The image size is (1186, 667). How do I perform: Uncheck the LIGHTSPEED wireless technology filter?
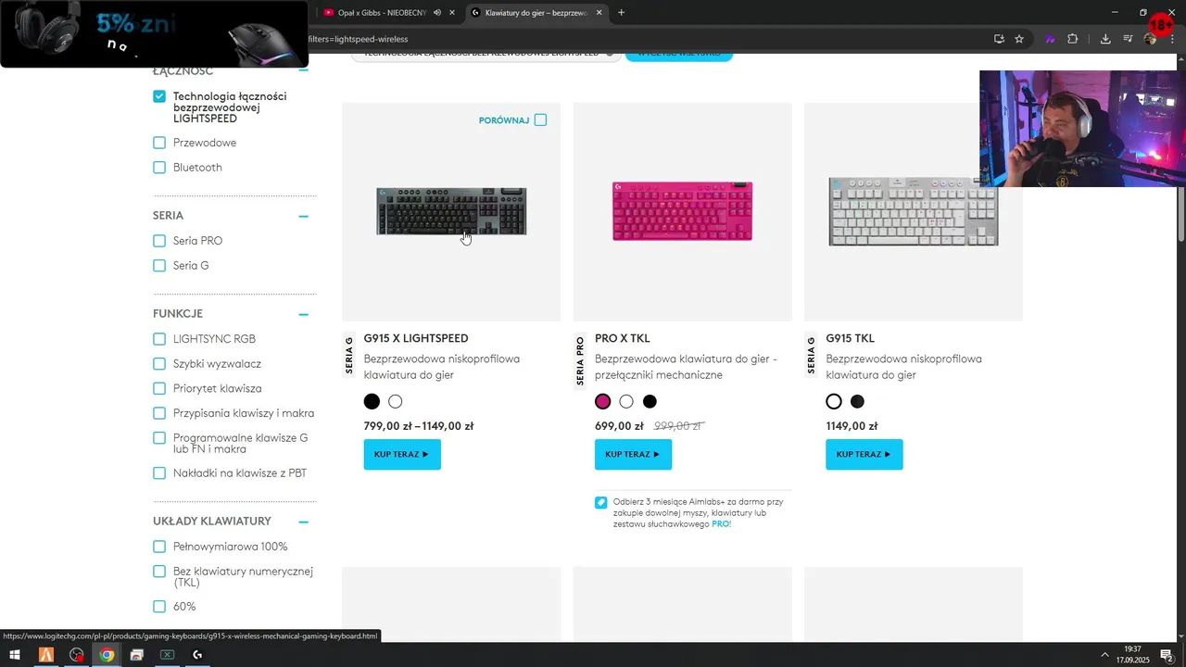point(159,96)
